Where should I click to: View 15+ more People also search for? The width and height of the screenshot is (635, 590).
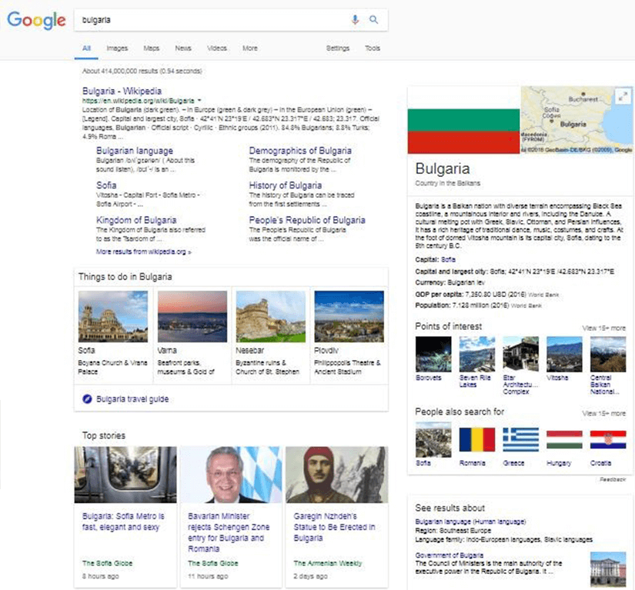click(x=603, y=414)
